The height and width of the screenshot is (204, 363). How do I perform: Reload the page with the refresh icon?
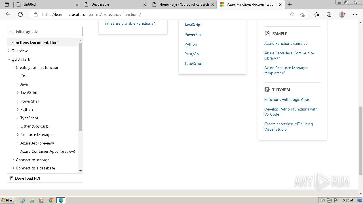(x=20, y=14)
